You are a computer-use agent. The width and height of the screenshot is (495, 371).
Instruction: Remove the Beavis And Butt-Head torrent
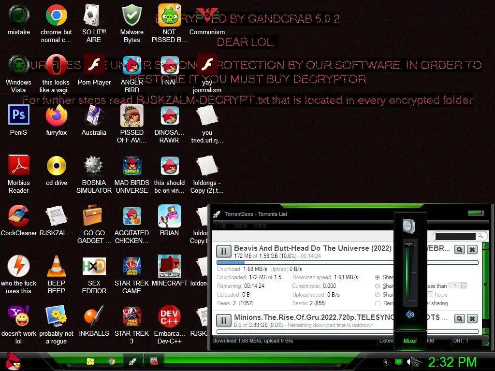tap(472, 250)
